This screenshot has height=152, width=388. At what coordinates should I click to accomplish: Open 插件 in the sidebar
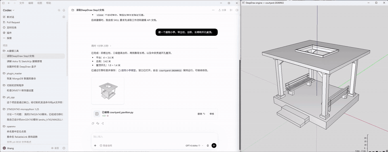(x=9, y=33)
